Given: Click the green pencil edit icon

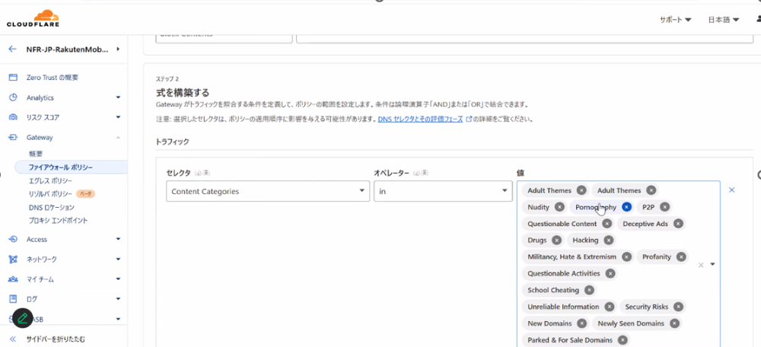Looking at the screenshot, I should click(x=22, y=318).
